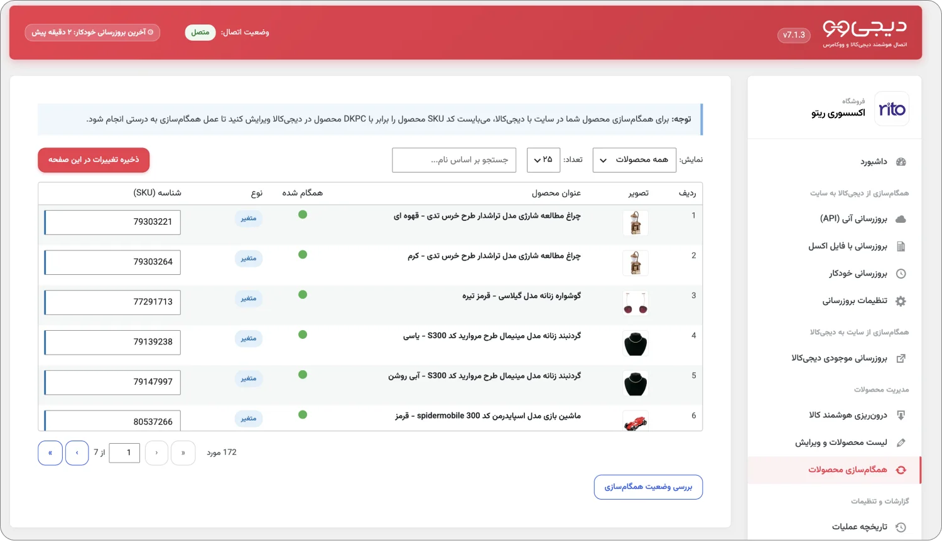
Task: Click 'بررسی وضعیت همگام‌سازی' button
Action: pos(648,487)
